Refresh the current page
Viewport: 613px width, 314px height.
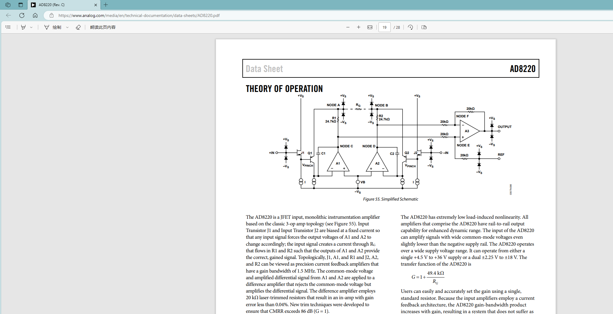click(x=22, y=15)
